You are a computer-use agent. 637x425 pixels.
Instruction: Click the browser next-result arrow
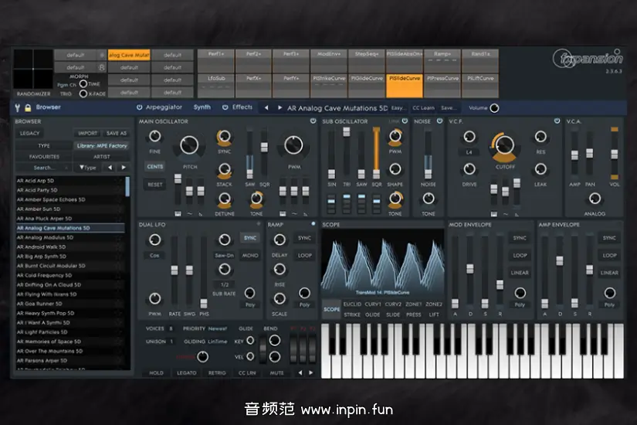[x=124, y=167]
